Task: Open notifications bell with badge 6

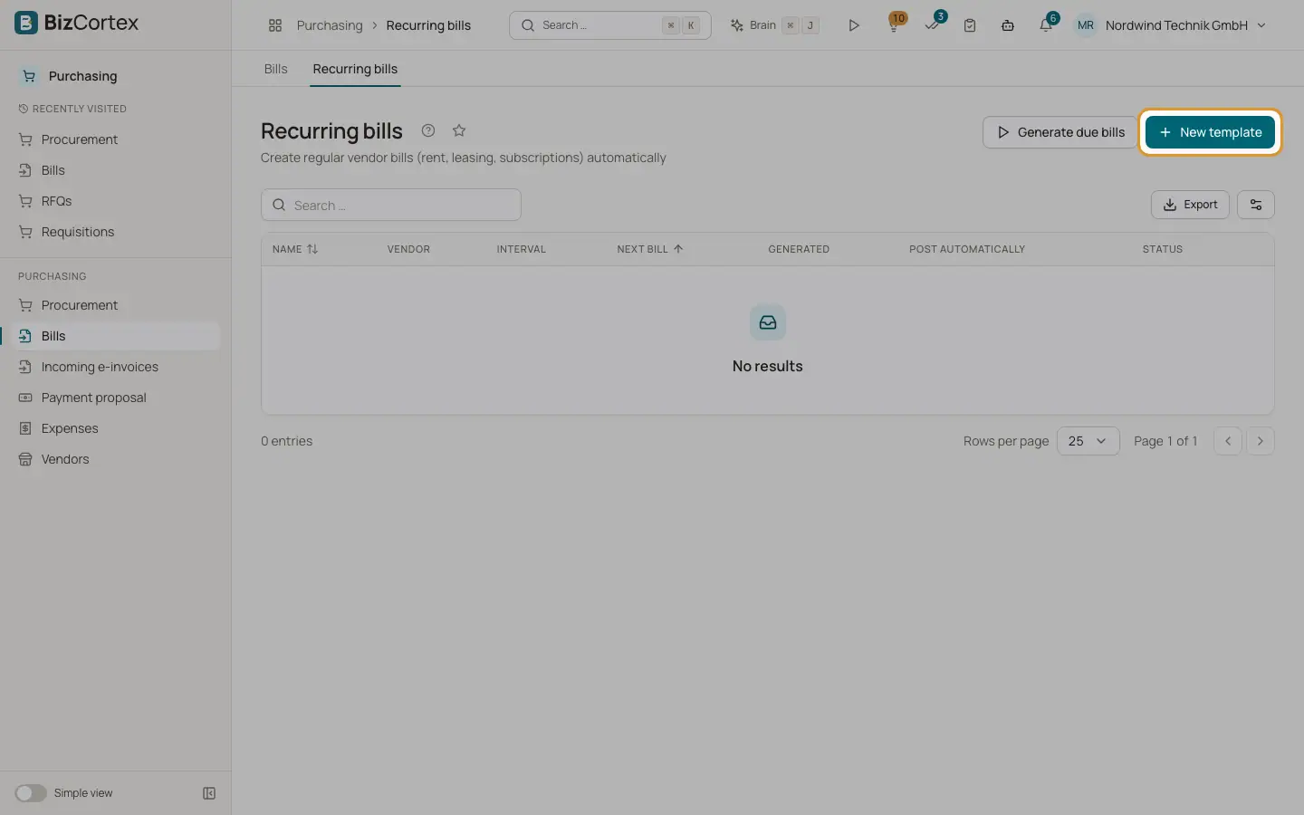Action: click(1047, 24)
